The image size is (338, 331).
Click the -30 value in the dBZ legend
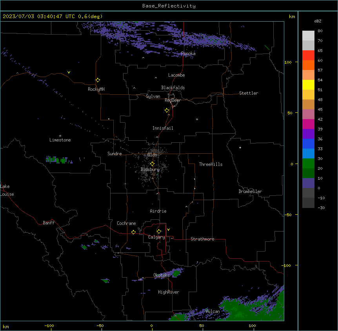pos(321,208)
